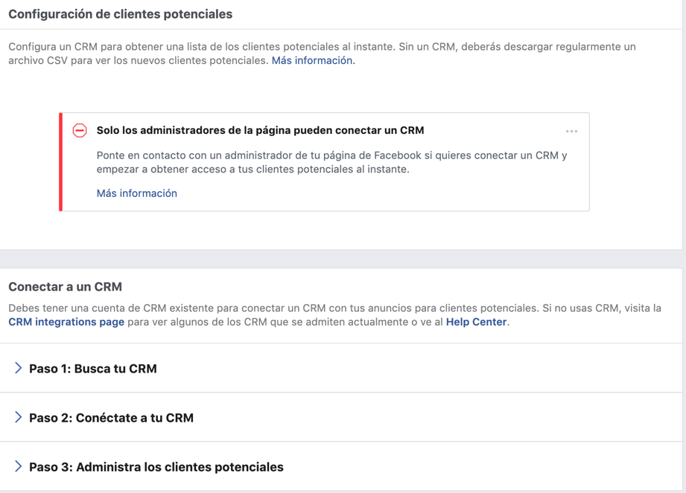Viewport: 686px width, 493px height.
Task: Open 'Más información.' link after the CSV description
Action: [313, 61]
